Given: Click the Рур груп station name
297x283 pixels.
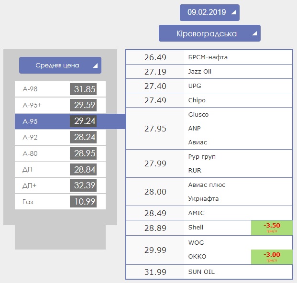Looking at the screenshot, I should (x=202, y=157).
